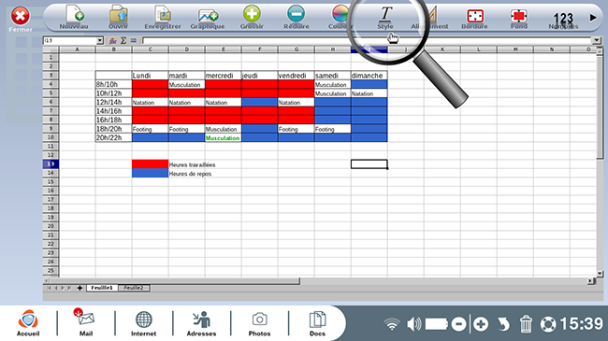The width and height of the screenshot is (608, 341).
Task: Insert a chart via Graphique icon
Action: click(208, 17)
